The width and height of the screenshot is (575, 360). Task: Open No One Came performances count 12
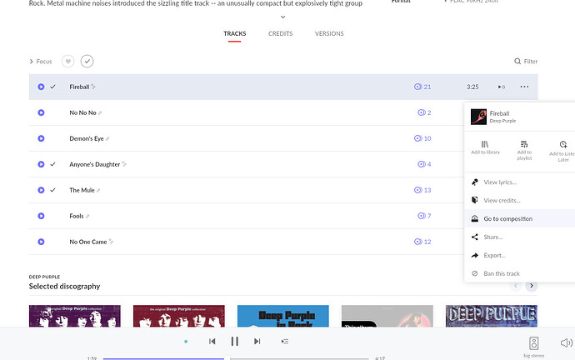coord(422,242)
